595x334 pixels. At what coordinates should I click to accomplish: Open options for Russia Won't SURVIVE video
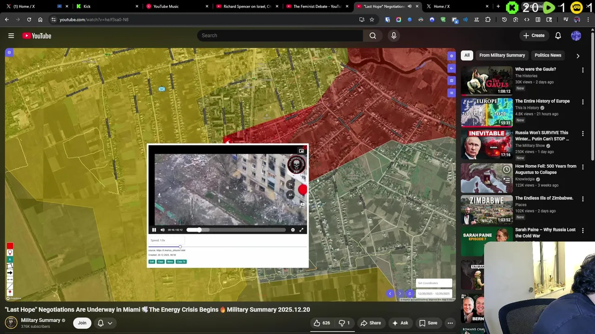tap(583, 135)
